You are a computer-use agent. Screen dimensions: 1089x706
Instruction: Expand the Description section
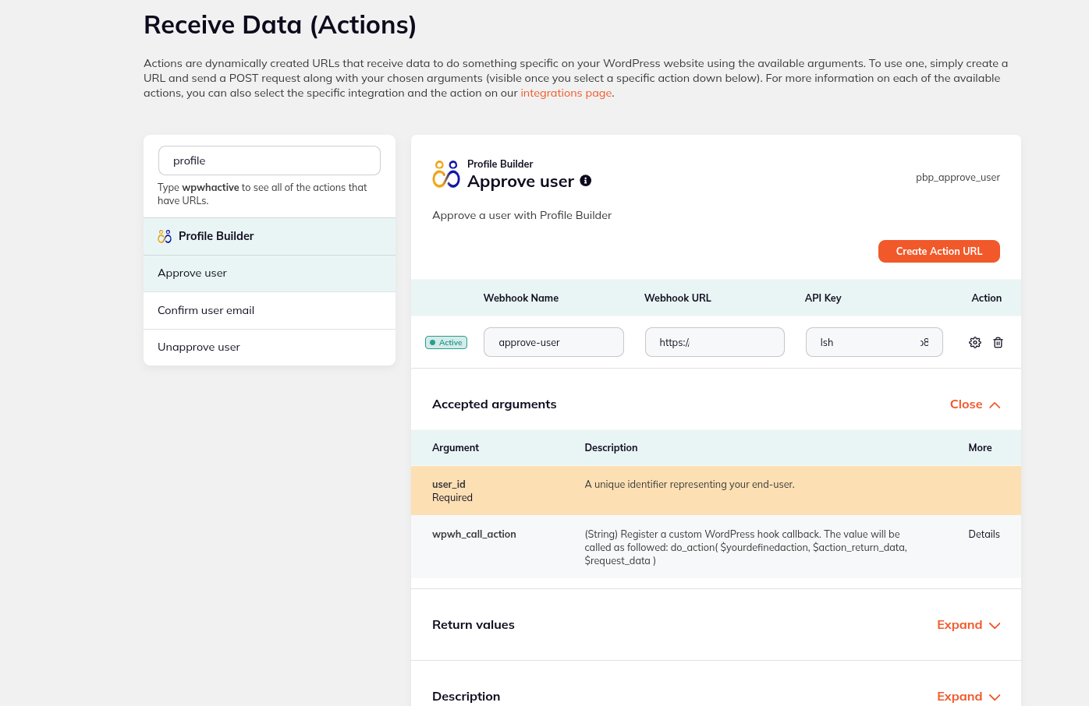pyautogui.click(x=968, y=696)
